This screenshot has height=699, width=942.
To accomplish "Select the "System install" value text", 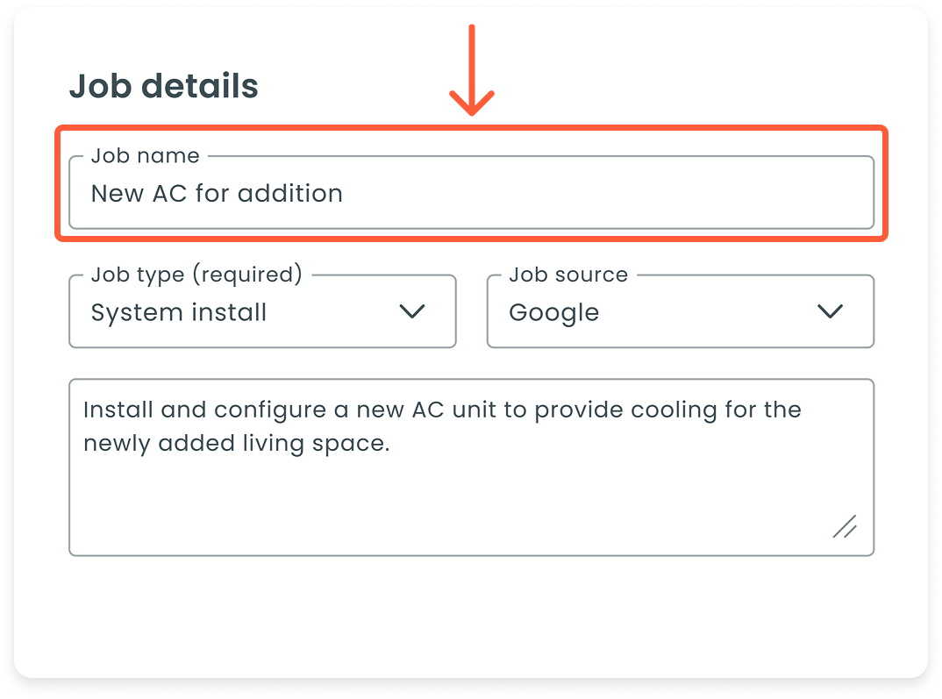I will pos(179,313).
